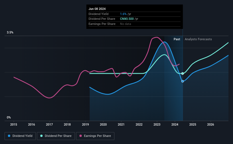Click the 2023 x-axis label
The height and width of the screenshot is (144, 233).
click(x=157, y=124)
